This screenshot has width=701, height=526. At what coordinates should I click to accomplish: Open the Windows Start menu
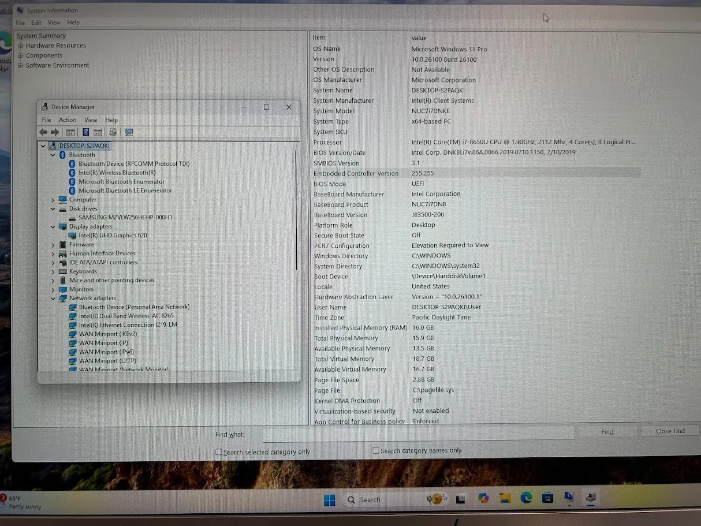click(330, 500)
